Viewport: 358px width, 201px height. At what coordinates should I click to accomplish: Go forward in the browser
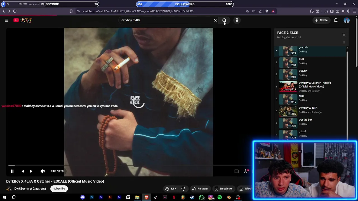pyautogui.click(x=9, y=11)
